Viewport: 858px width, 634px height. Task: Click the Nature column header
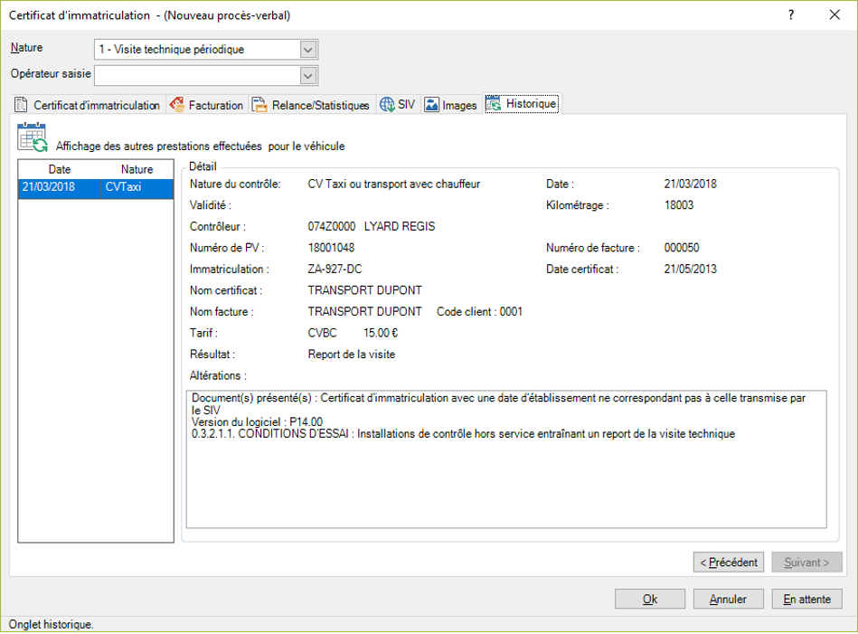(x=137, y=169)
